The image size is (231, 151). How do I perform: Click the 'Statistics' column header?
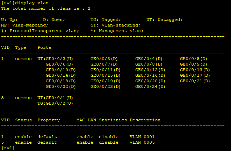tap(113, 120)
